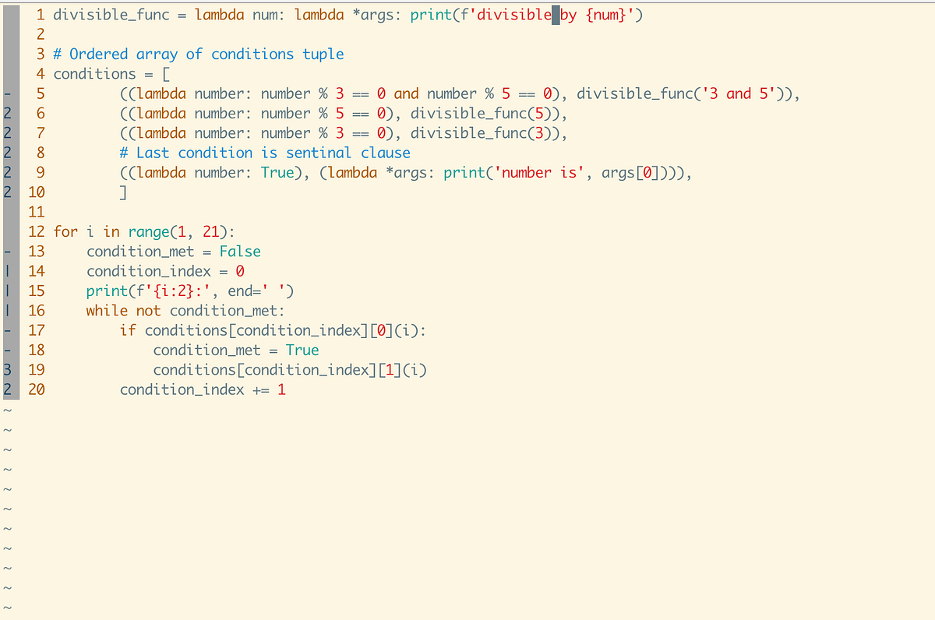
Task: Click the fold level 3 indicator beside line 19
Action: pyautogui.click(x=6, y=369)
